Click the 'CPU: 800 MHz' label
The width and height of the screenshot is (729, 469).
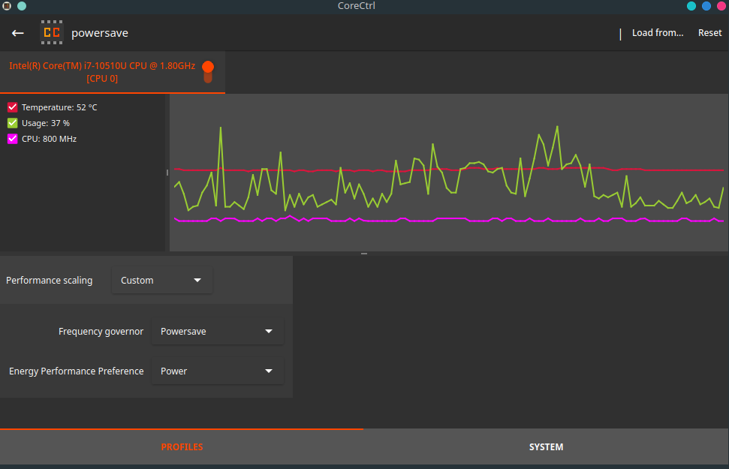[49, 139]
